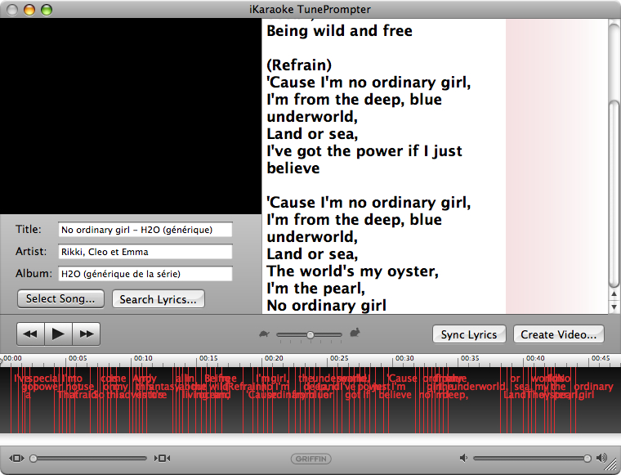Click the timeline zoom-out icon

click(x=16, y=459)
